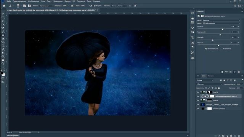Adjust the Черный black slider handle
The image size is (244, 137).
(218, 45)
